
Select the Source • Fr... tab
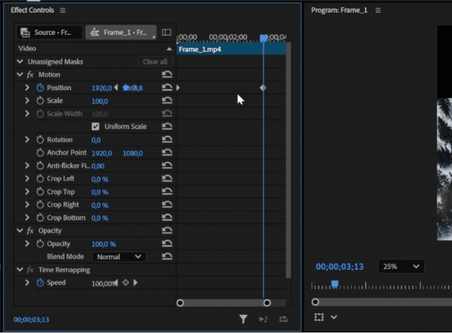[x=49, y=32]
